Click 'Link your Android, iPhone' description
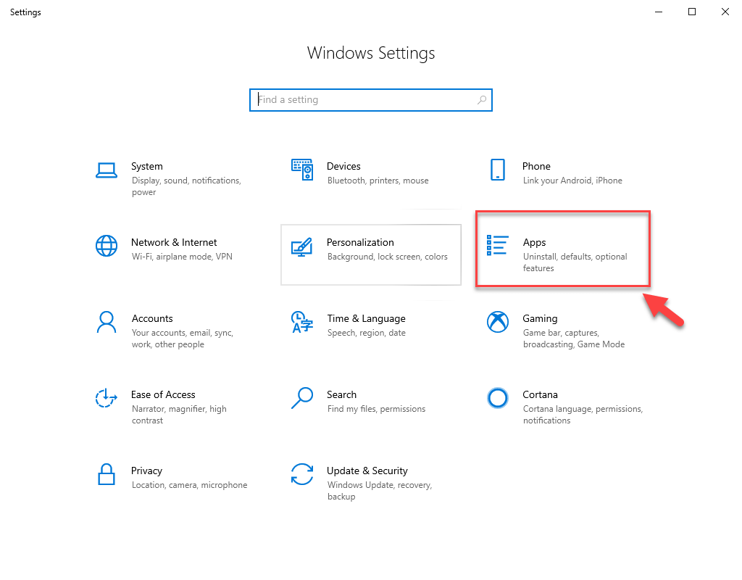742x580 pixels. tap(572, 181)
